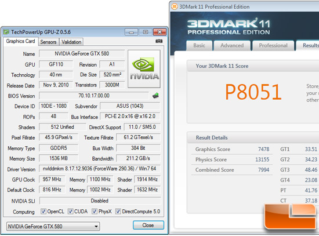The height and width of the screenshot is (236, 319).
Task: Click the BIOS save chip icon
Action: tap(155, 96)
